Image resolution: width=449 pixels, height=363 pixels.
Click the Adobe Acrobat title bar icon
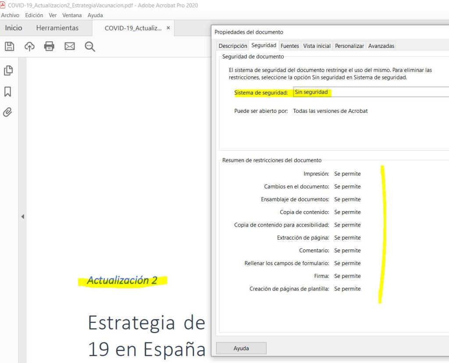coord(4,5)
